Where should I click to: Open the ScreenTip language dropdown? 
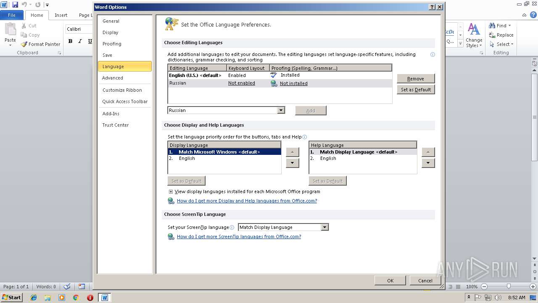[324, 227]
